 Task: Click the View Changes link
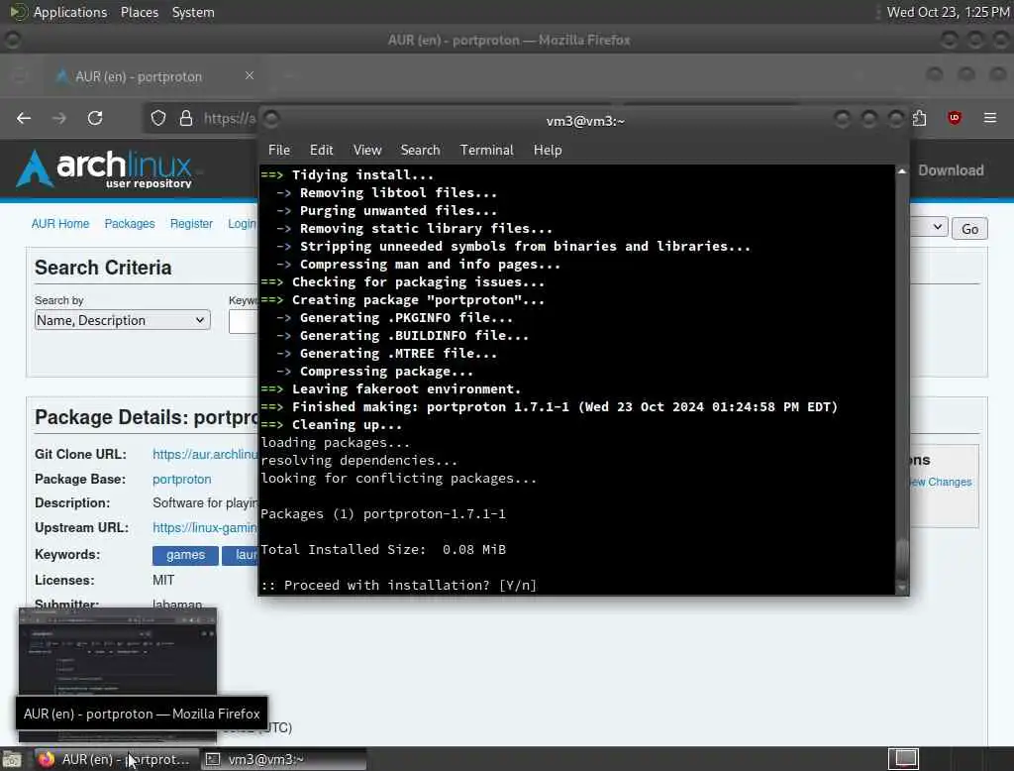coord(941,482)
